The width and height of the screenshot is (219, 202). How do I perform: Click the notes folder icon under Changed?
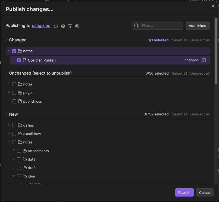[20, 51]
